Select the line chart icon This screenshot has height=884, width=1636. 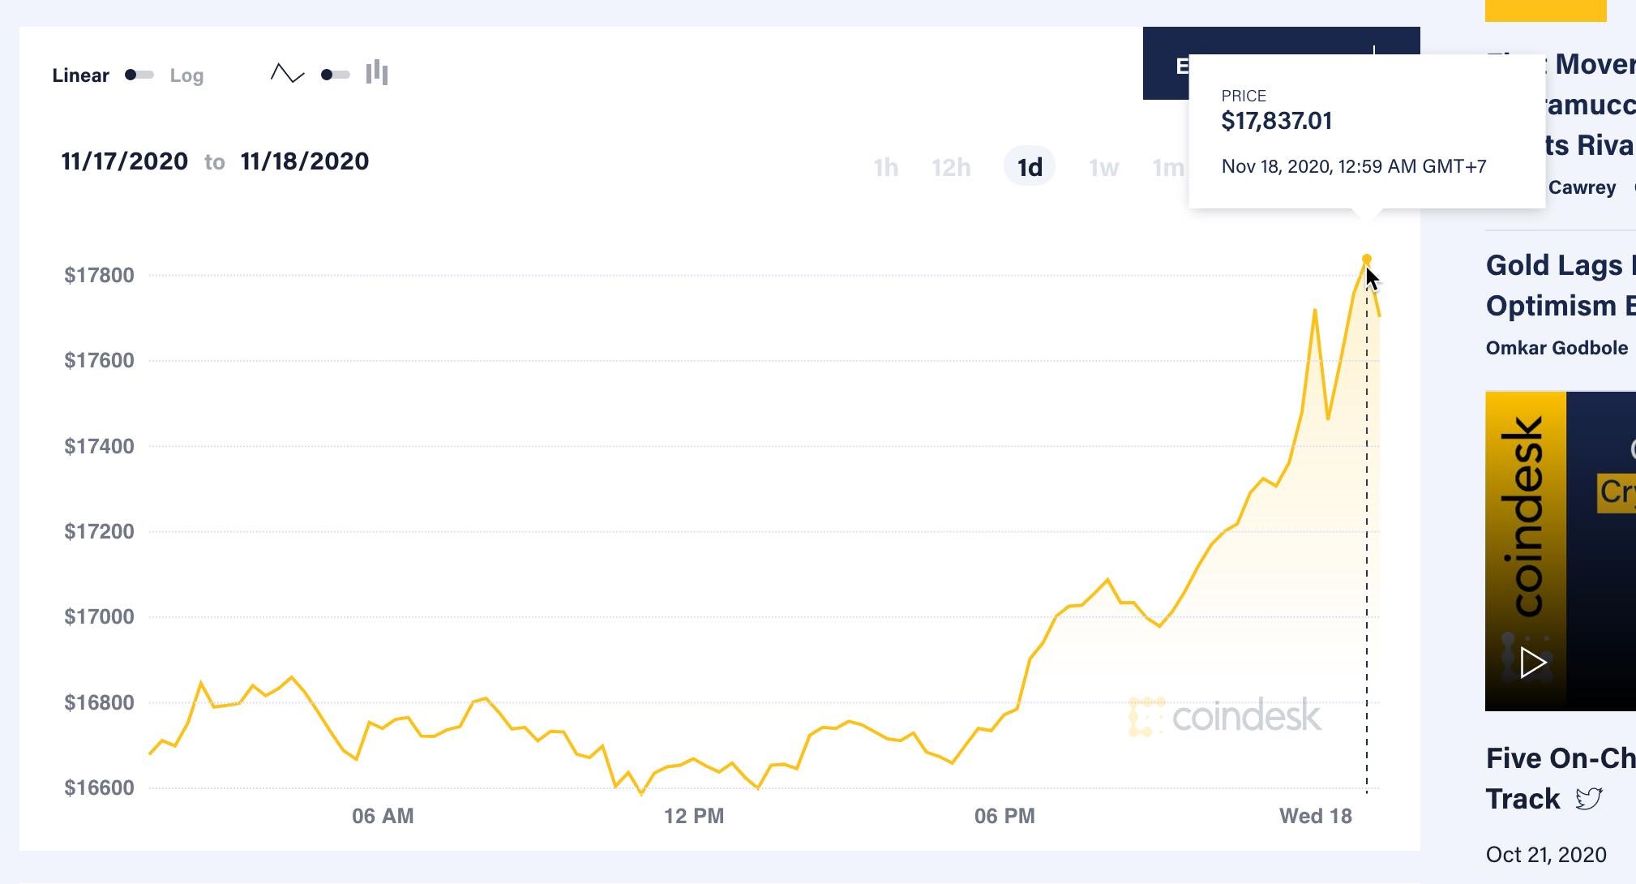tap(288, 75)
